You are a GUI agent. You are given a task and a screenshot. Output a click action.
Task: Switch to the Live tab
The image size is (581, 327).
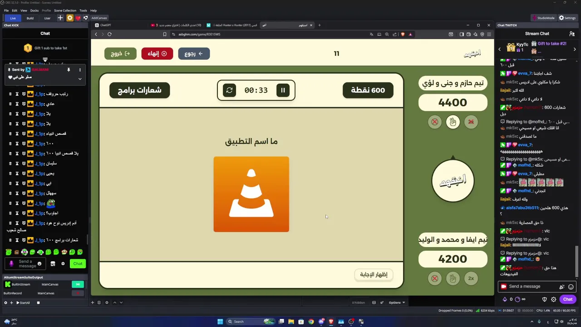pos(13,18)
